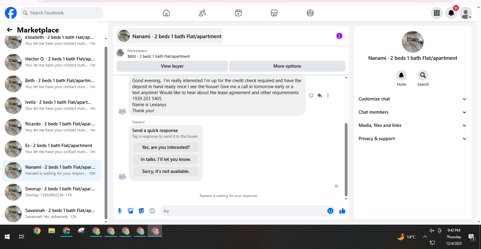Image resolution: width=481 pixels, height=249 pixels.
Task: Open Savannah's conversation
Action: 52,214
